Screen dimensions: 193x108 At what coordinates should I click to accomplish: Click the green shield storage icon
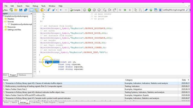(x=151, y=10)
